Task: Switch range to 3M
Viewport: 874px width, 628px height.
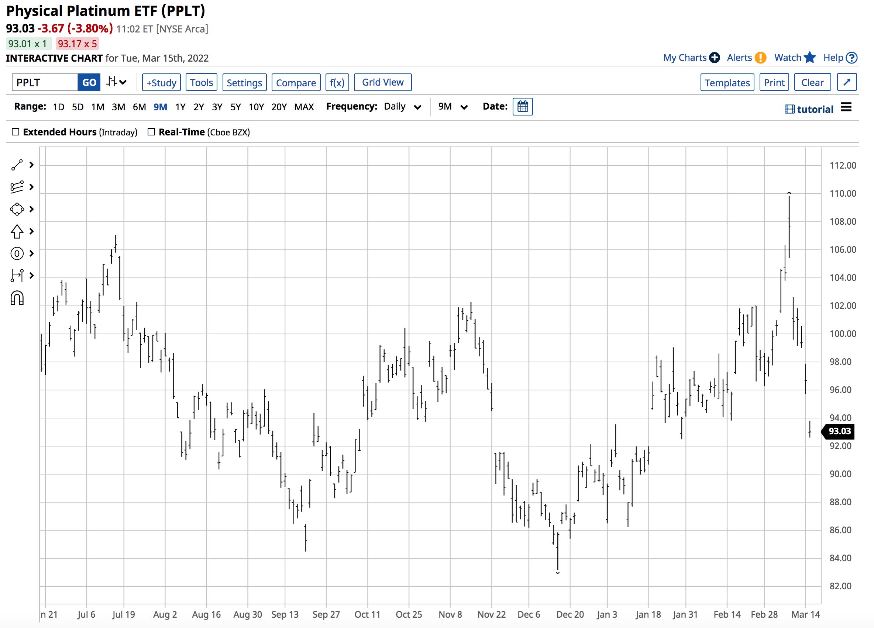Action: pyautogui.click(x=118, y=107)
